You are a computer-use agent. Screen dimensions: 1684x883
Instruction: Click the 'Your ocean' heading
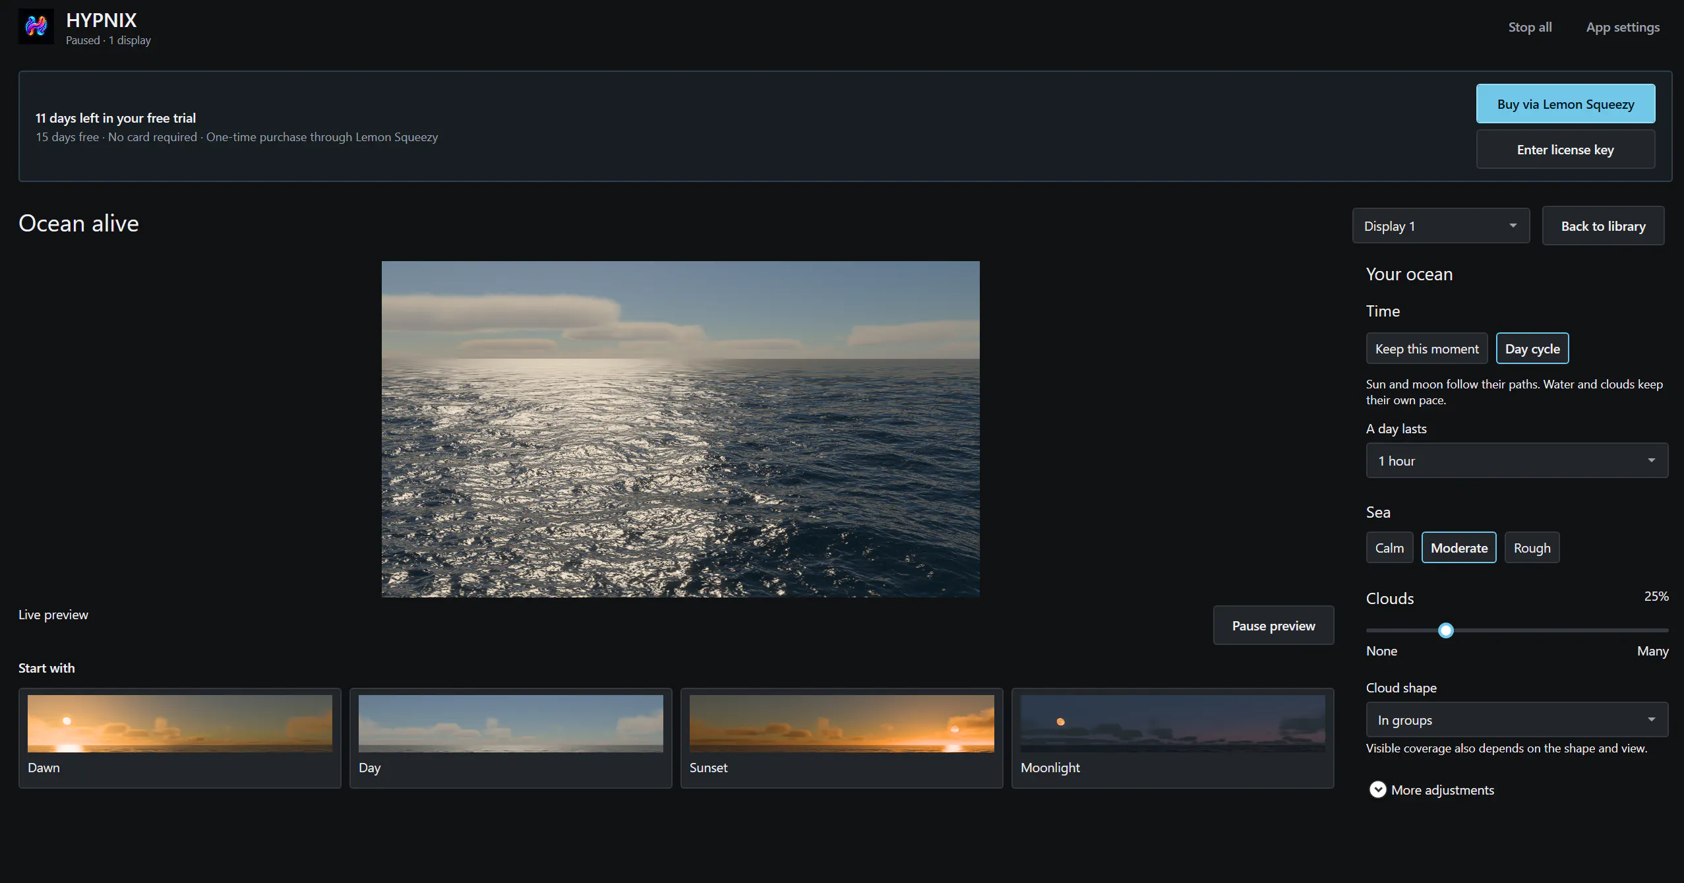[x=1409, y=274]
